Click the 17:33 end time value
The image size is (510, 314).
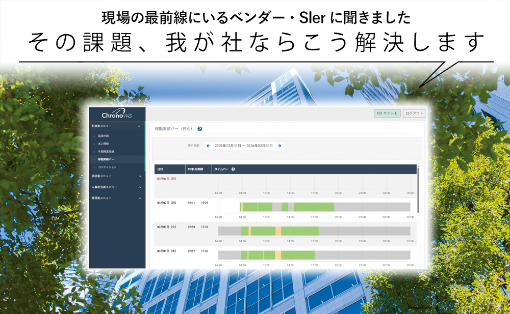[205, 227]
